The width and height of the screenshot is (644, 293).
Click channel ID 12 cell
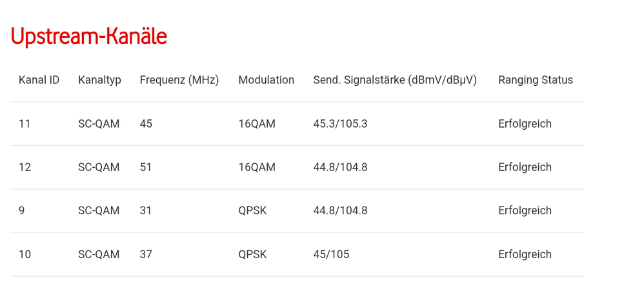25,167
